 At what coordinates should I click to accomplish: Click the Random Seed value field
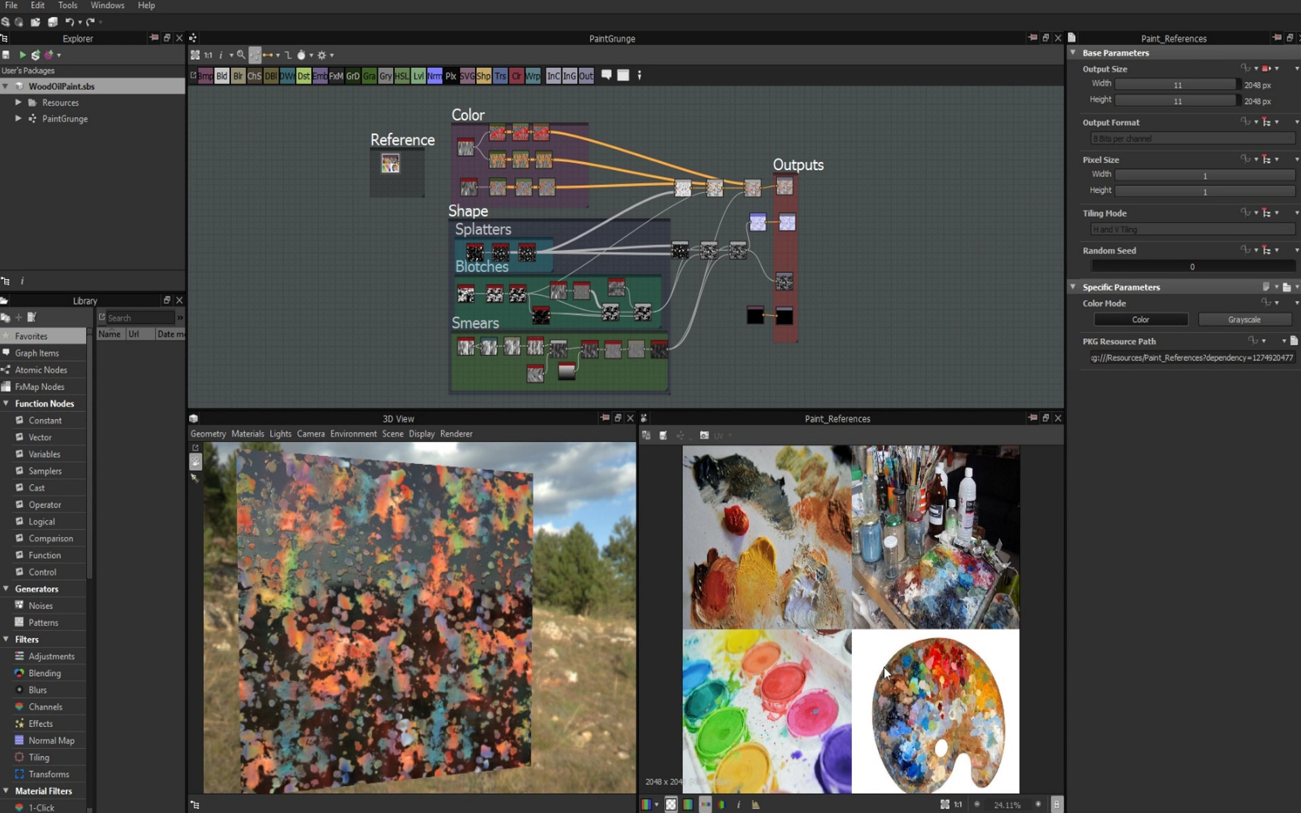point(1193,266)
